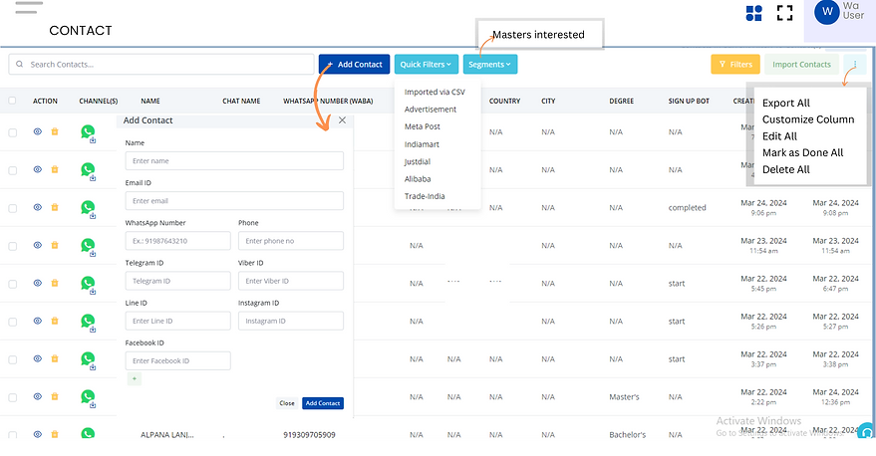Toggle the select-all checkbox in table header
876x456 pixels.
[x=13, y=101]
